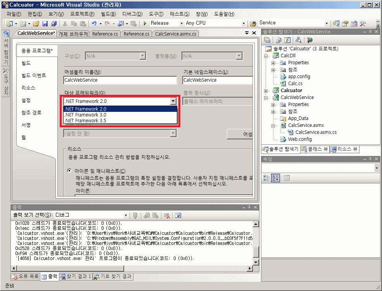
Task: Select Web.config in Solution Explorer
Action: 300,139
